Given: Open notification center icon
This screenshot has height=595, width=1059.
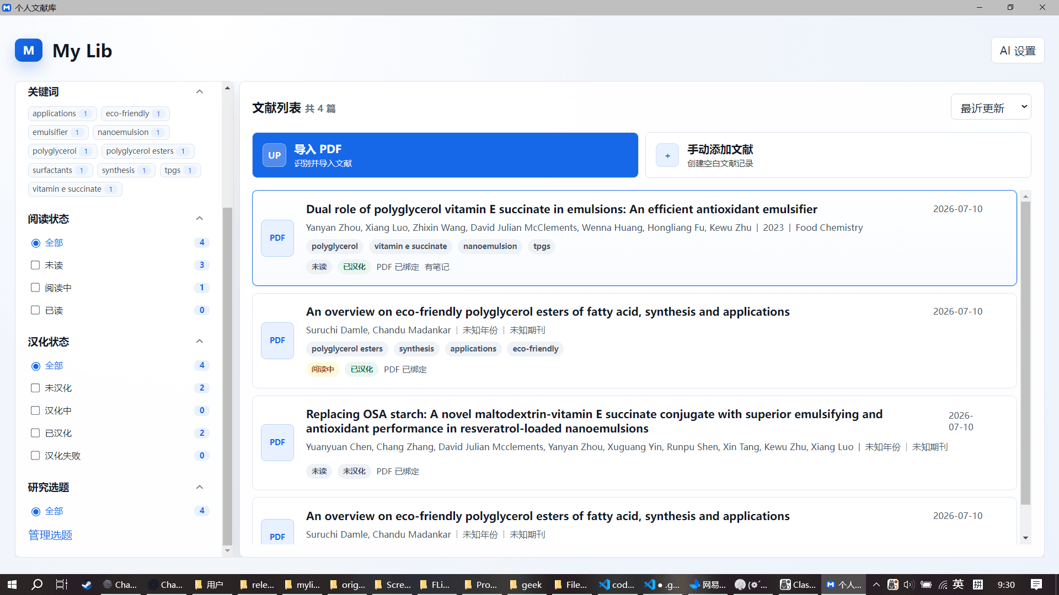Looking at the screenshot, I should pos(1036,585).
